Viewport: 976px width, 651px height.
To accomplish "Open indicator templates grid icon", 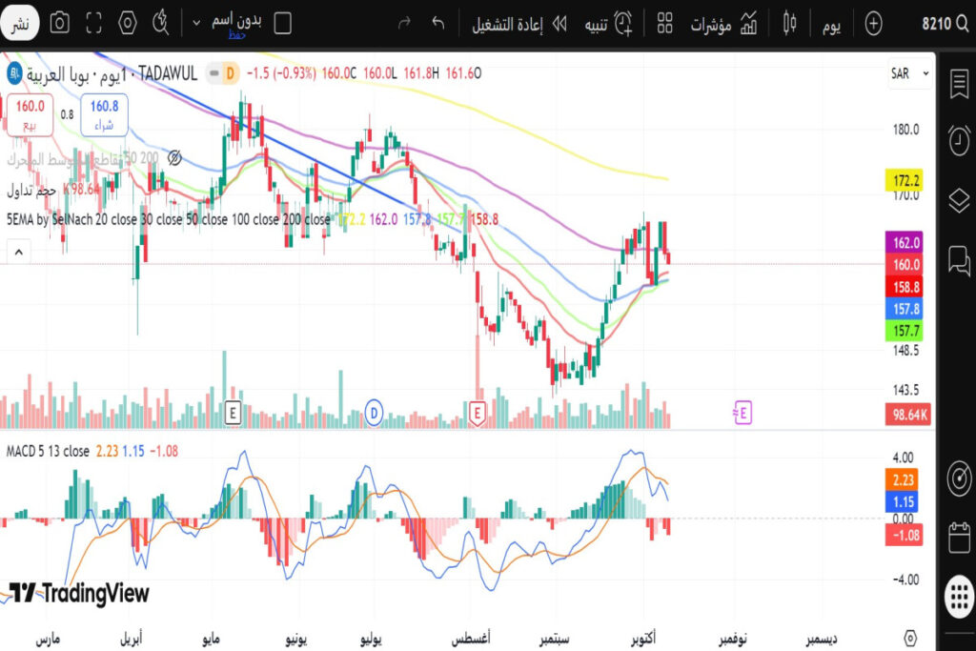I will (665, 23).
